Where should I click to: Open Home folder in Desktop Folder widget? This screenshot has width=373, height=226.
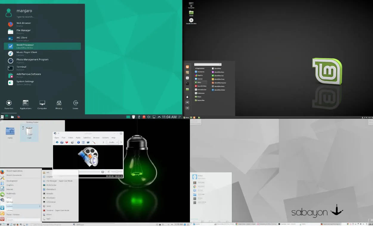pos(10,133)
